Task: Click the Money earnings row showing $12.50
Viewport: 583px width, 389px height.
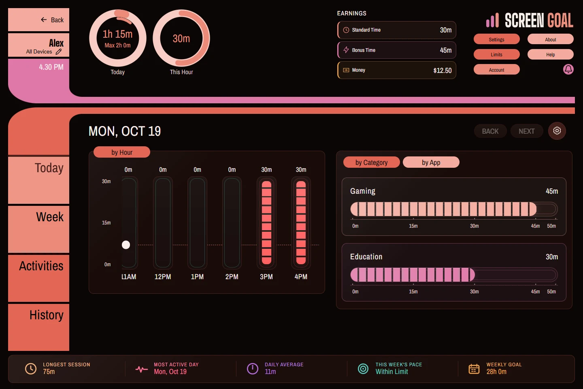Action: (x=397, y=70)
